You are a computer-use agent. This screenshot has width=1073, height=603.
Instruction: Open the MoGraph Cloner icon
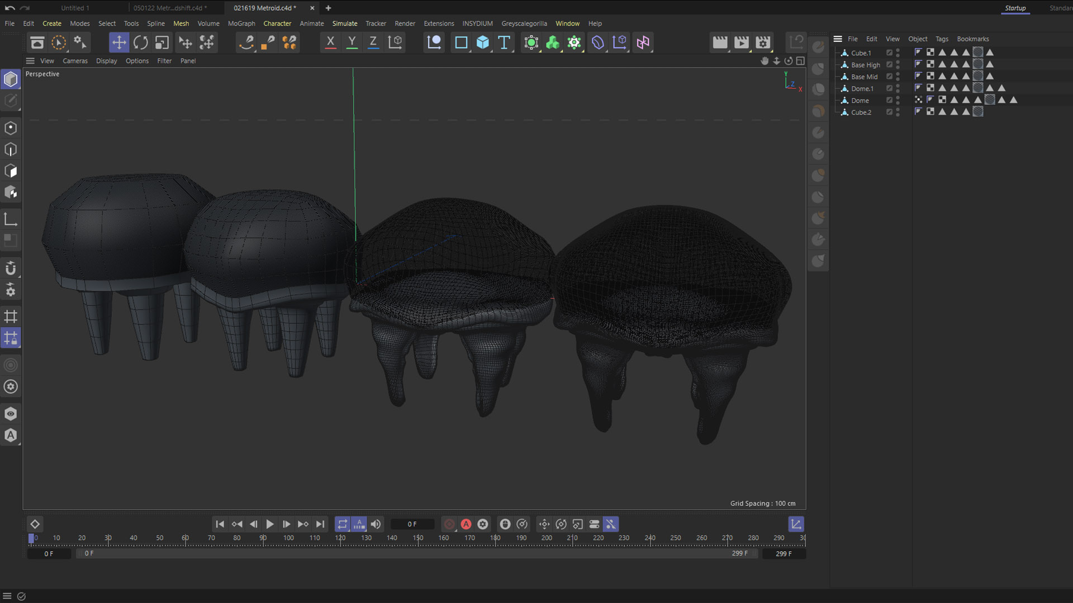[x=553, y=42]
